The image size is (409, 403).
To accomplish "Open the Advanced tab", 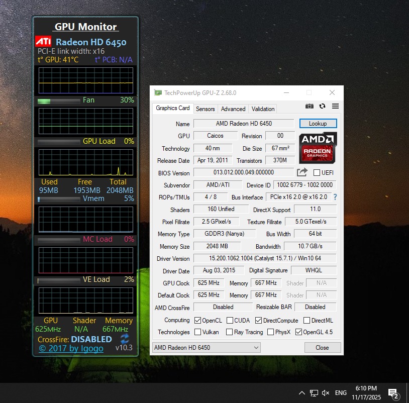I will tap(233, 109).
